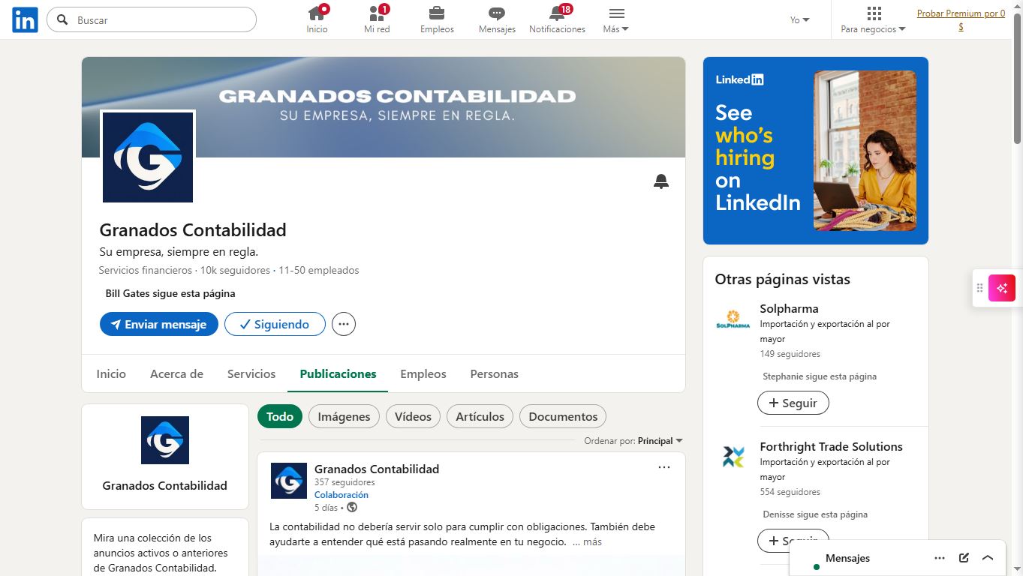Switch to the Personas tab

pyautogui.click(x=495, y=373)
